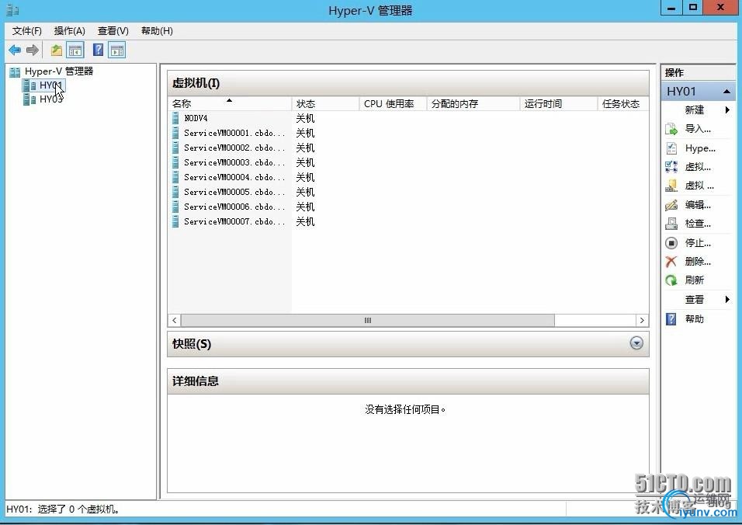Screen dimensions: 742x525
Task: Click the Back arrow toolbar icon
Action: click(15, 50)
